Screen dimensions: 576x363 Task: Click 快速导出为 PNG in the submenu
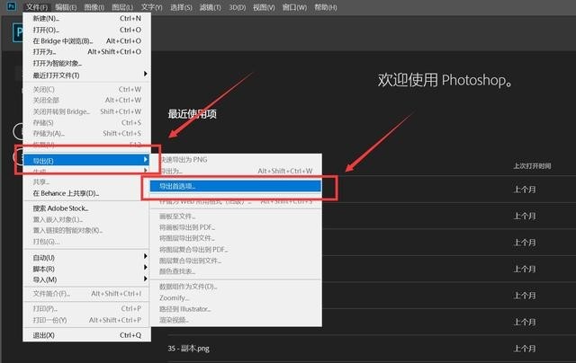click(236, 160)
